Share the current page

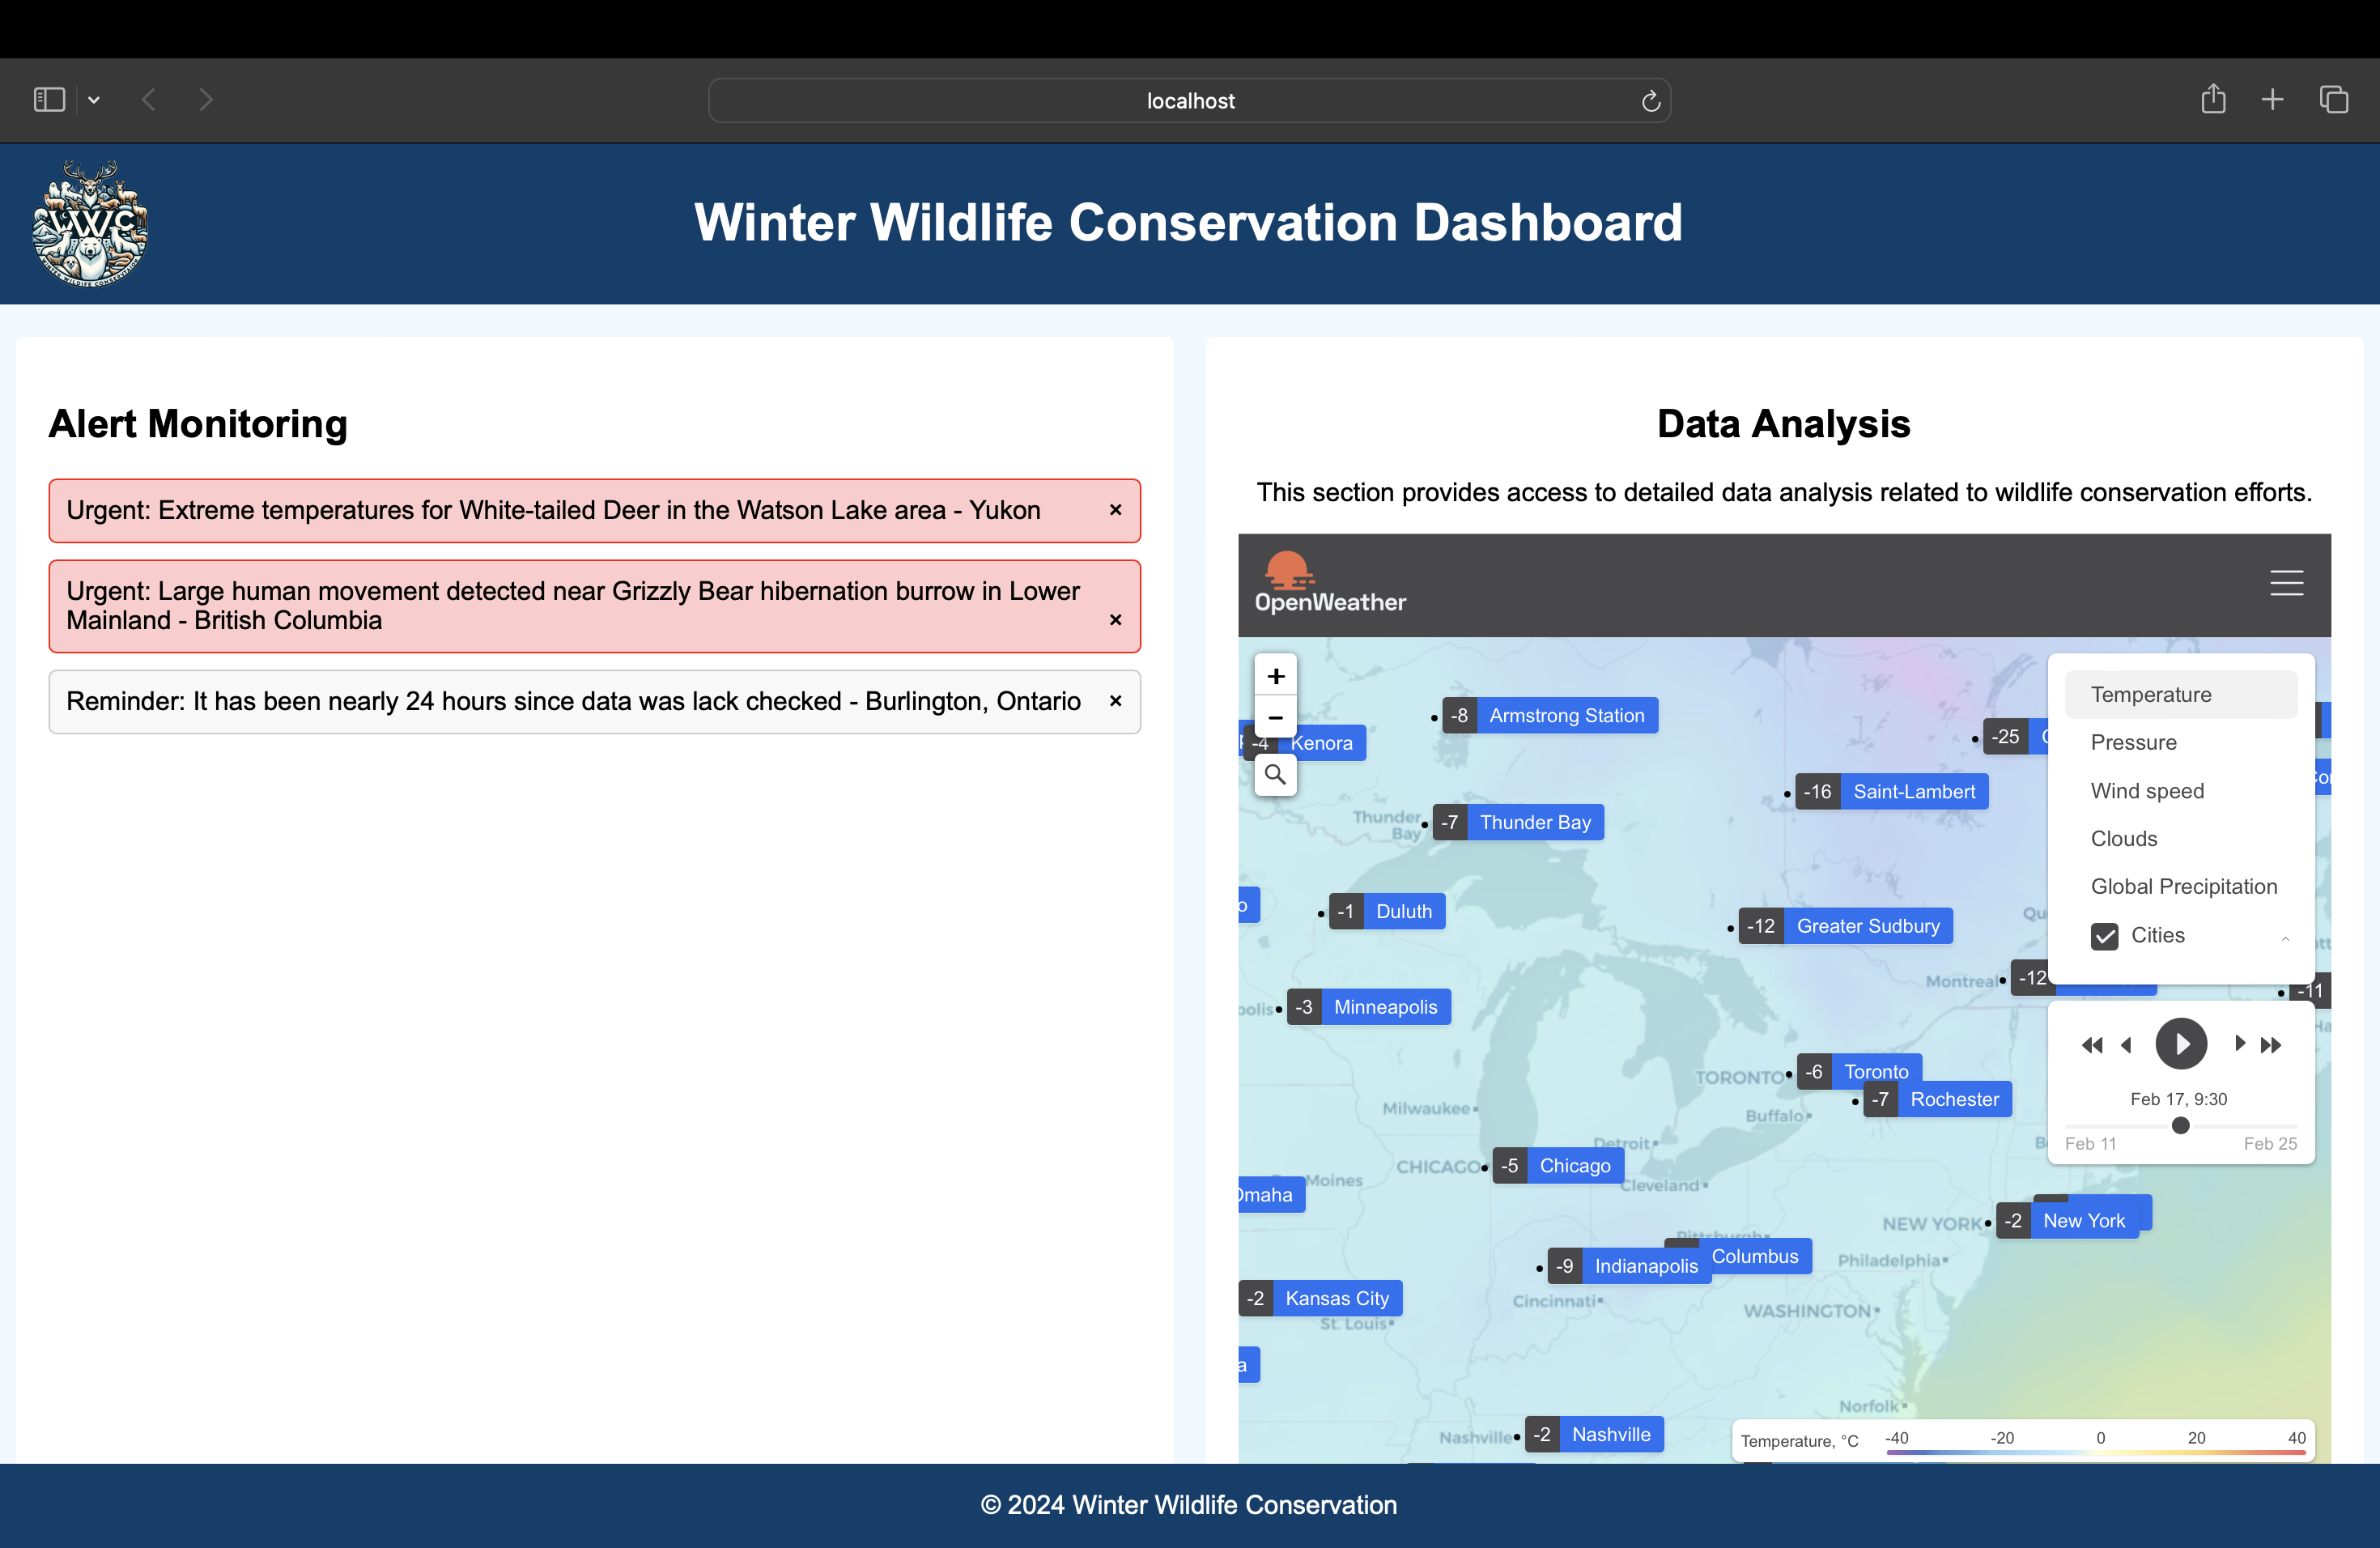(2213, 99)
